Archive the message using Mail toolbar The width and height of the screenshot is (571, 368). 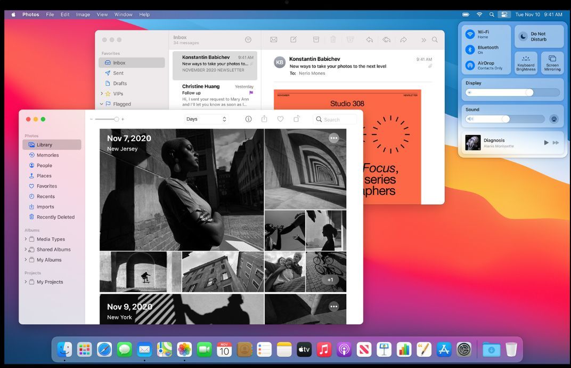[316, 39]
